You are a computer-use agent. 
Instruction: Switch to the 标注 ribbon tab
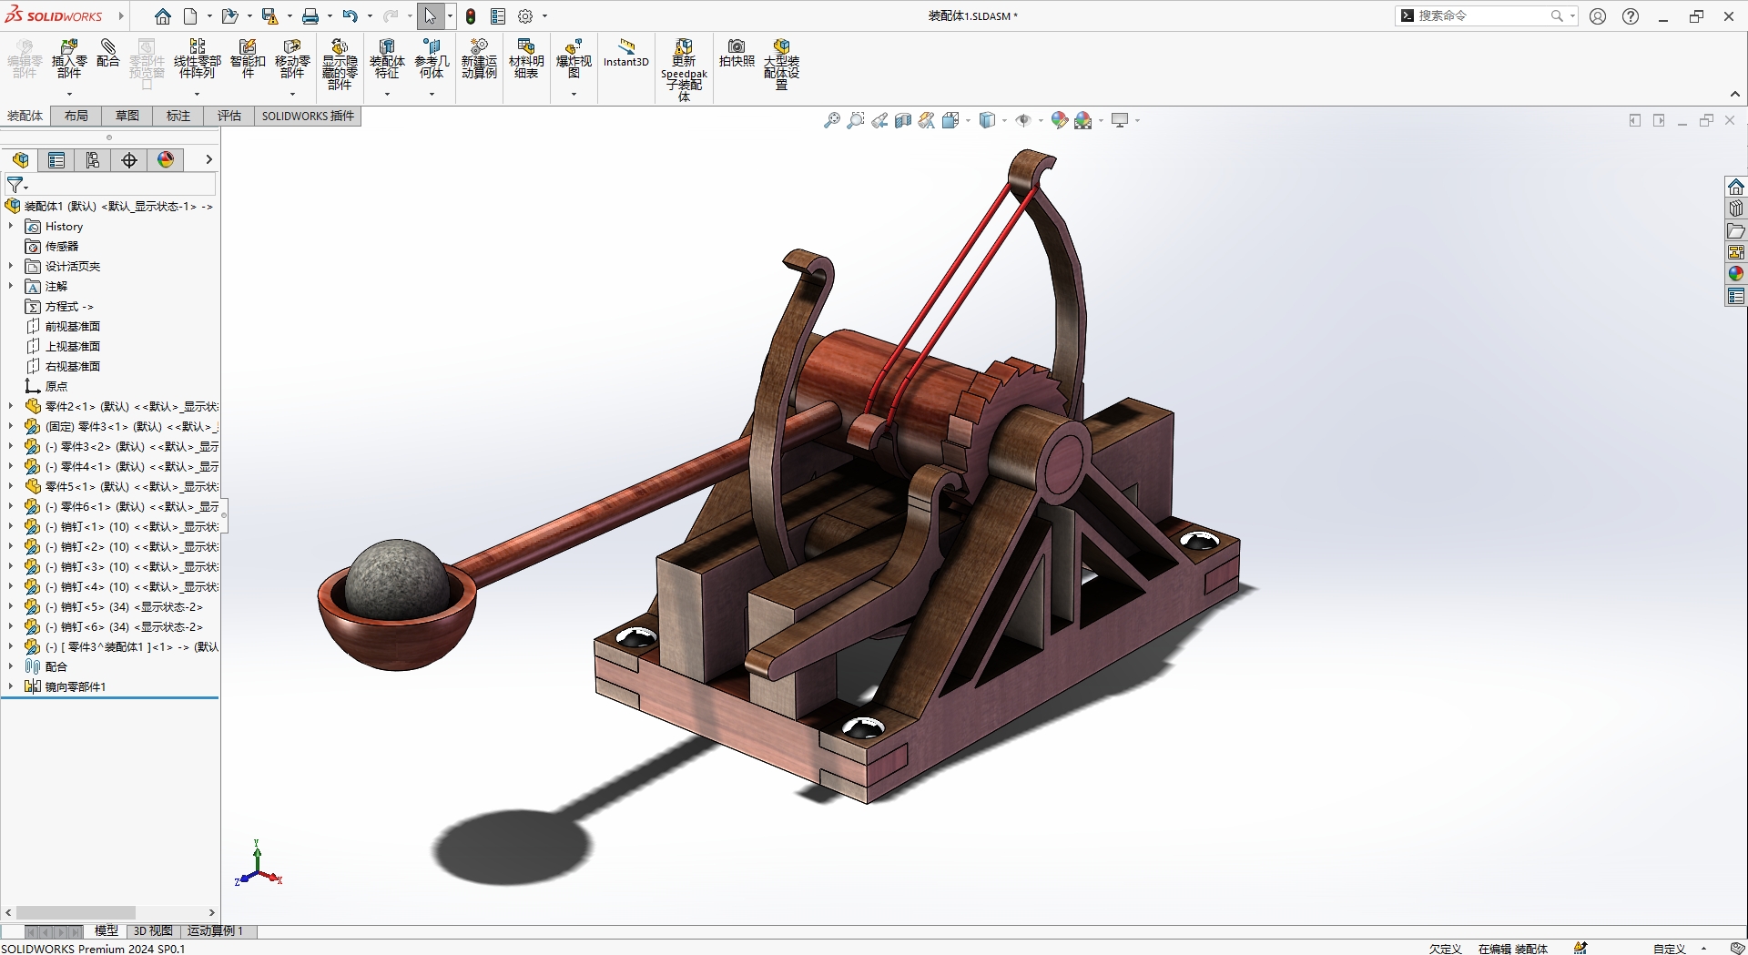coord(178,116)
